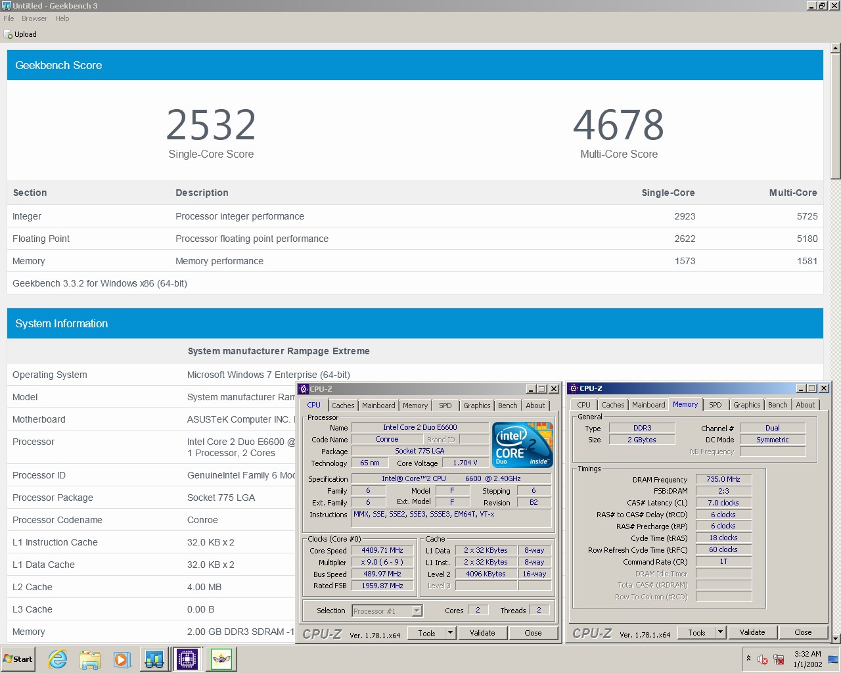Click the CAS# Latency value 7.0 clocks
The height and width of the screenshot is (673, 841).
click(723, 503)
